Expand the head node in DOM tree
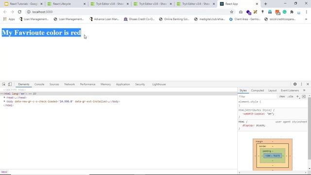The image size is (311, 175). tap(4, 97)
